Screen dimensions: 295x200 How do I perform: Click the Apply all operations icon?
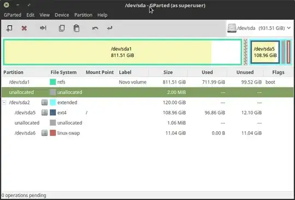tap(110, 28)
